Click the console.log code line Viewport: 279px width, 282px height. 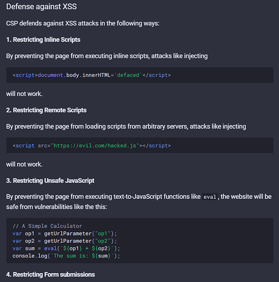click(66, 256)
